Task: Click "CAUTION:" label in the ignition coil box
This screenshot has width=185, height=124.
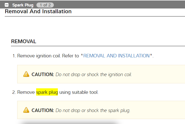Action: pyautogui.click(x=43, y=74)
